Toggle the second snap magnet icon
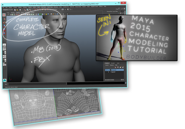185x129 pixels. [37, 9]
